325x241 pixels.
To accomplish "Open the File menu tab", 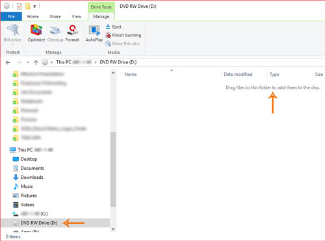I will pos(11,17).
